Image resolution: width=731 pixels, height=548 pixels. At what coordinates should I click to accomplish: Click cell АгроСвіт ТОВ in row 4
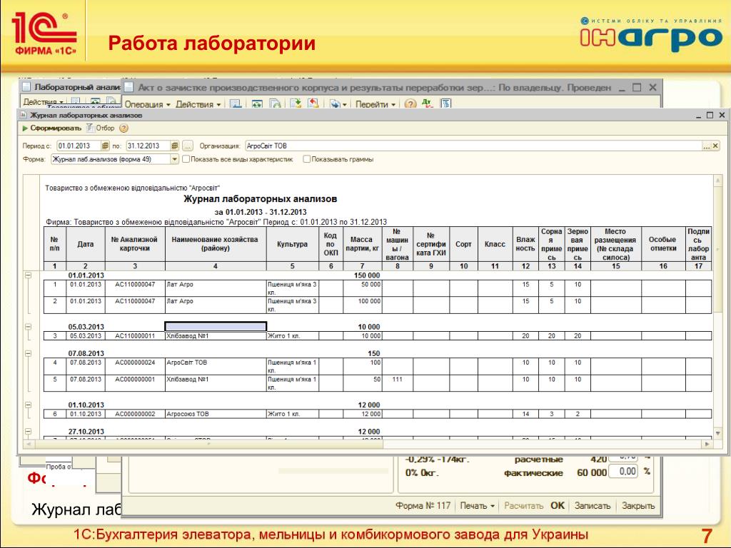click(x=216, y=366)
